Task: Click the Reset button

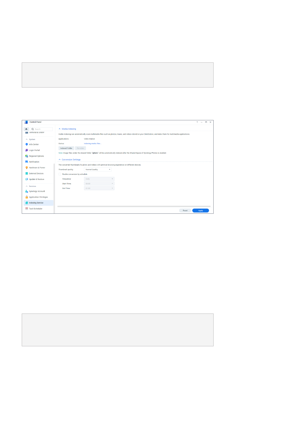Action: pyautogui.click(x=185, y=211)
